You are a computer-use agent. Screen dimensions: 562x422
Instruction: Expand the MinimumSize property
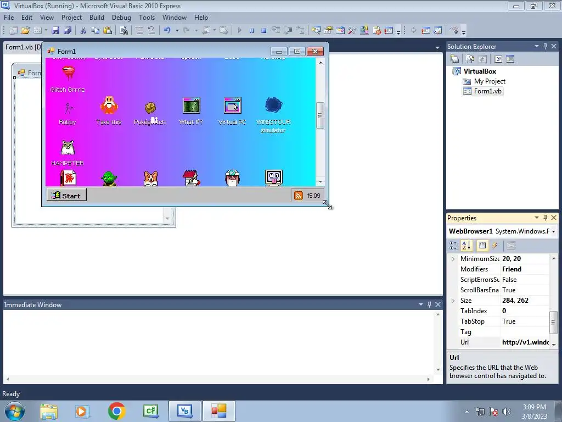tap(453, 259)
